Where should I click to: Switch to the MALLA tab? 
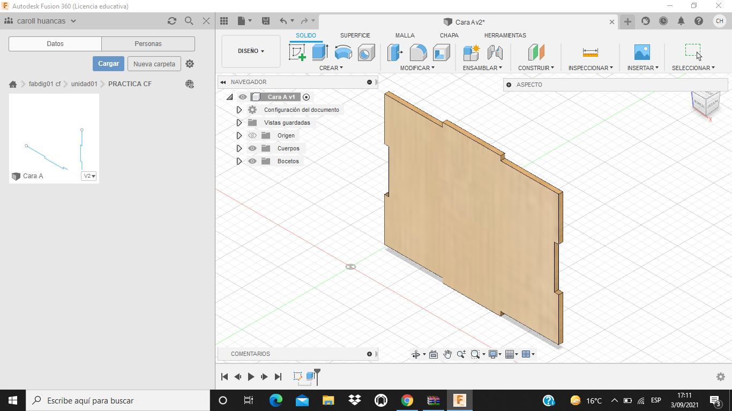pyautogui.click(x=405, y=35)
